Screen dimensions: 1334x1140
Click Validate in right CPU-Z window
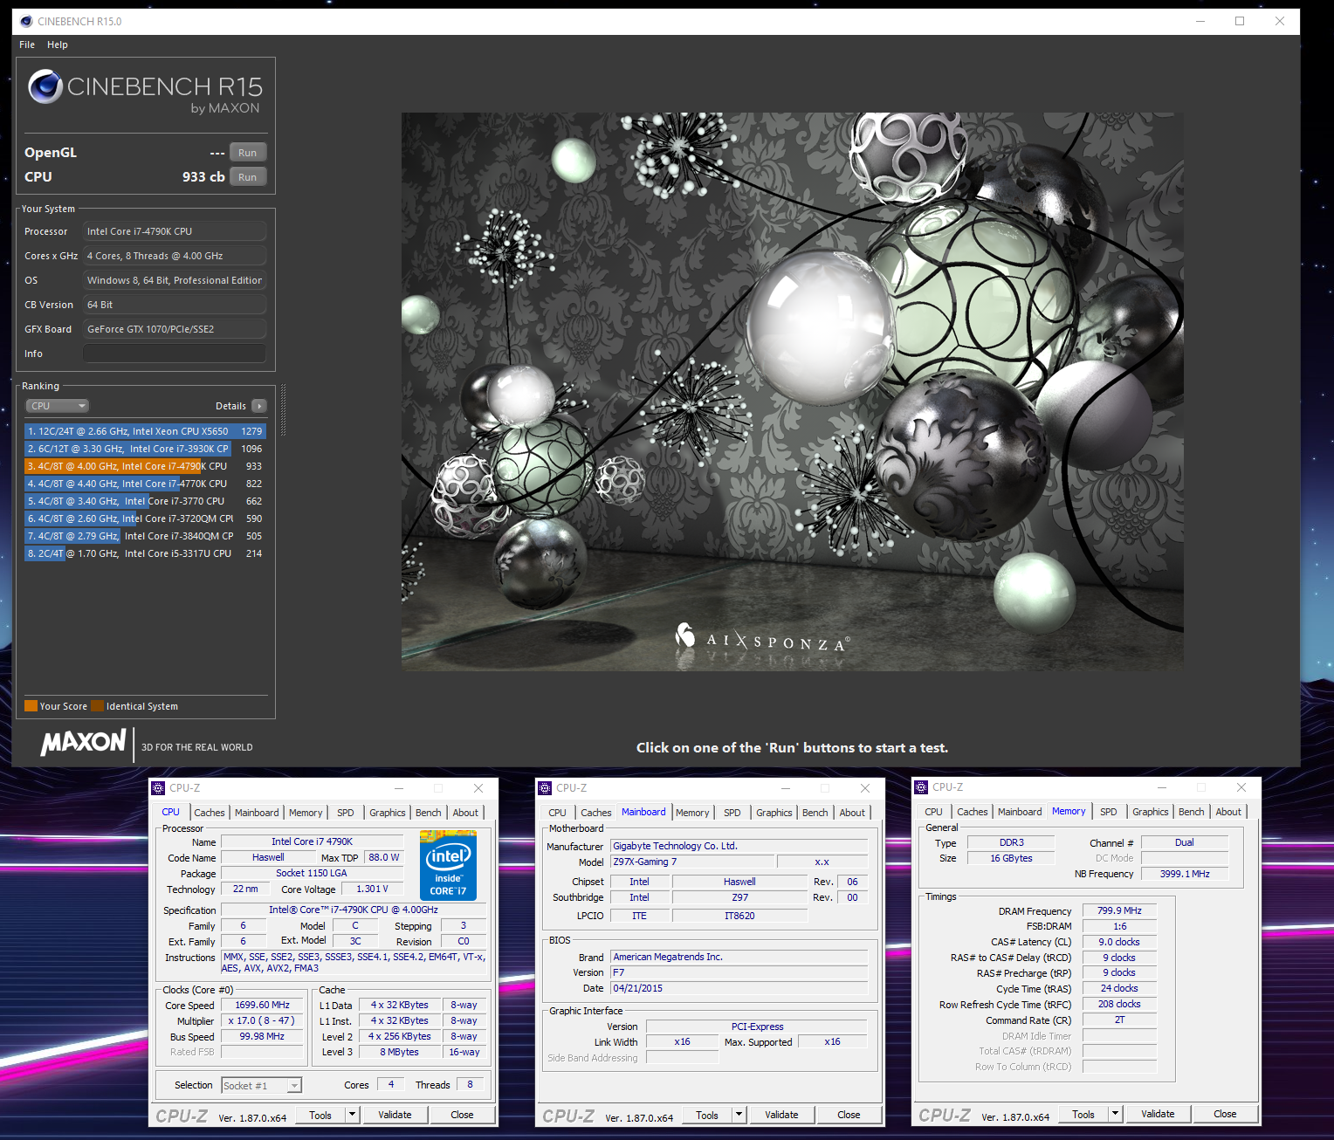[x=1158, y=1114]
